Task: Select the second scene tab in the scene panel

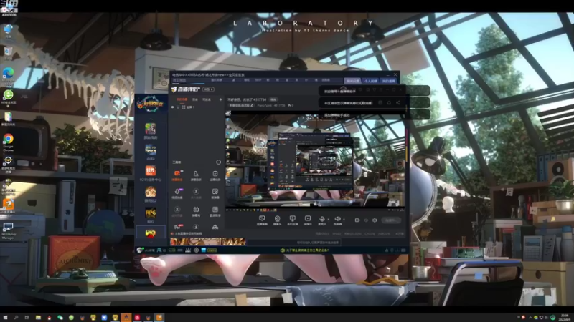Action: 195,99
